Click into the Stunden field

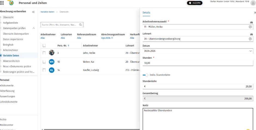[198, 63]
